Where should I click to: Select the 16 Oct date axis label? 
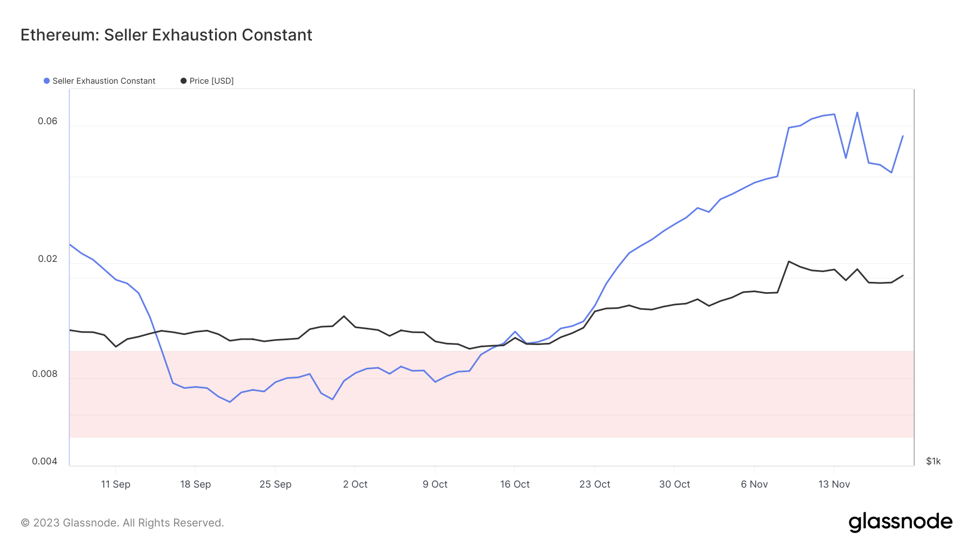pos(515,484)
